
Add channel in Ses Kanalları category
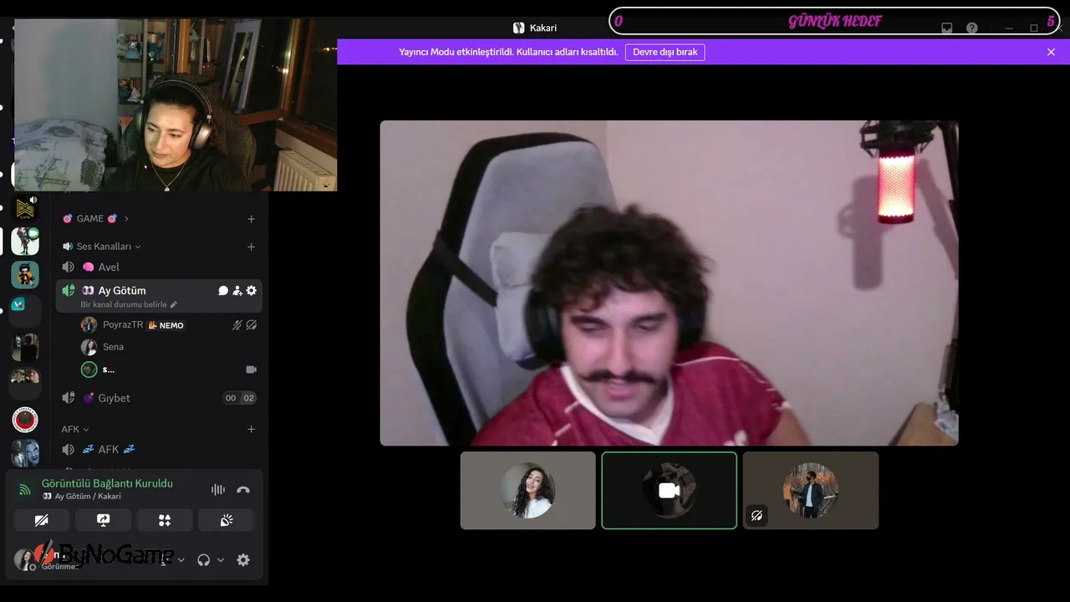pyautogui.click(x=251, y=247)
